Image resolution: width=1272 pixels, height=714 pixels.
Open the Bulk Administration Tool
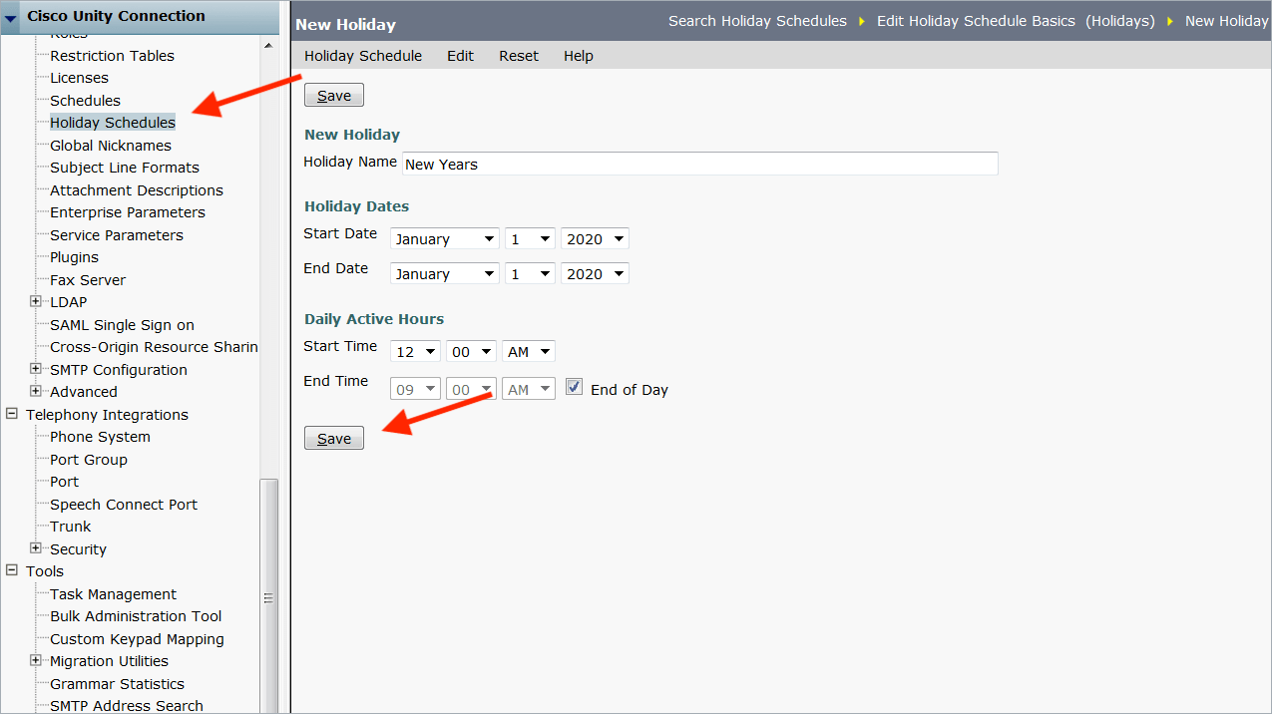[x=136, y=616]
